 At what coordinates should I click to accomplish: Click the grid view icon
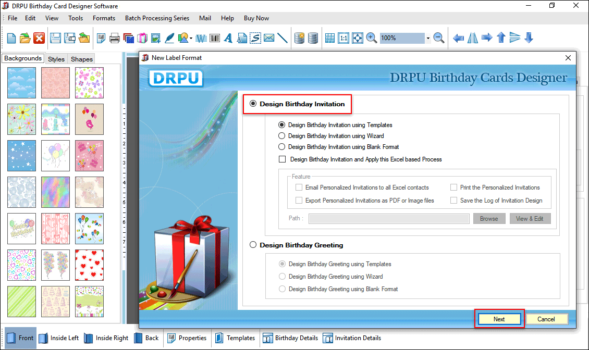pos(330,38)
